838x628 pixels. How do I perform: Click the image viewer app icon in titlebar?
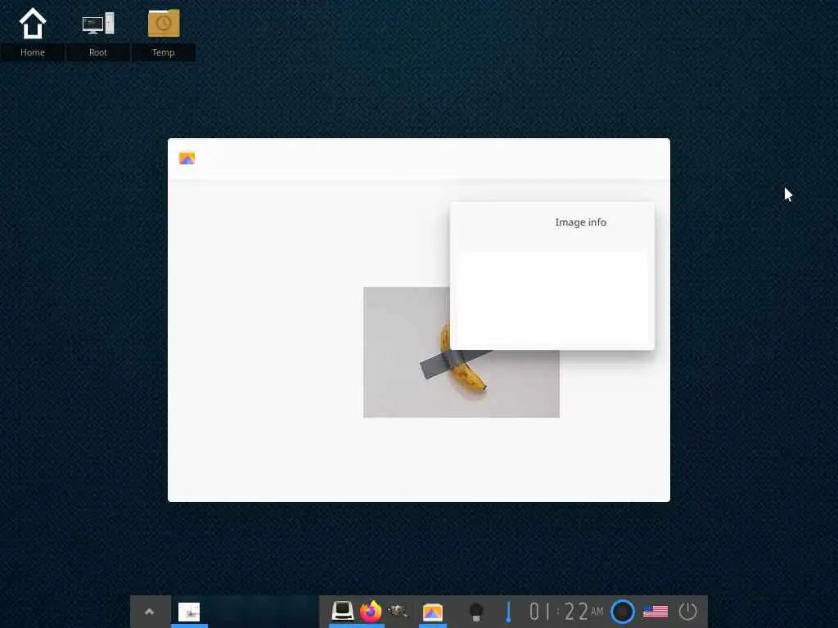(x=187, y=158)
